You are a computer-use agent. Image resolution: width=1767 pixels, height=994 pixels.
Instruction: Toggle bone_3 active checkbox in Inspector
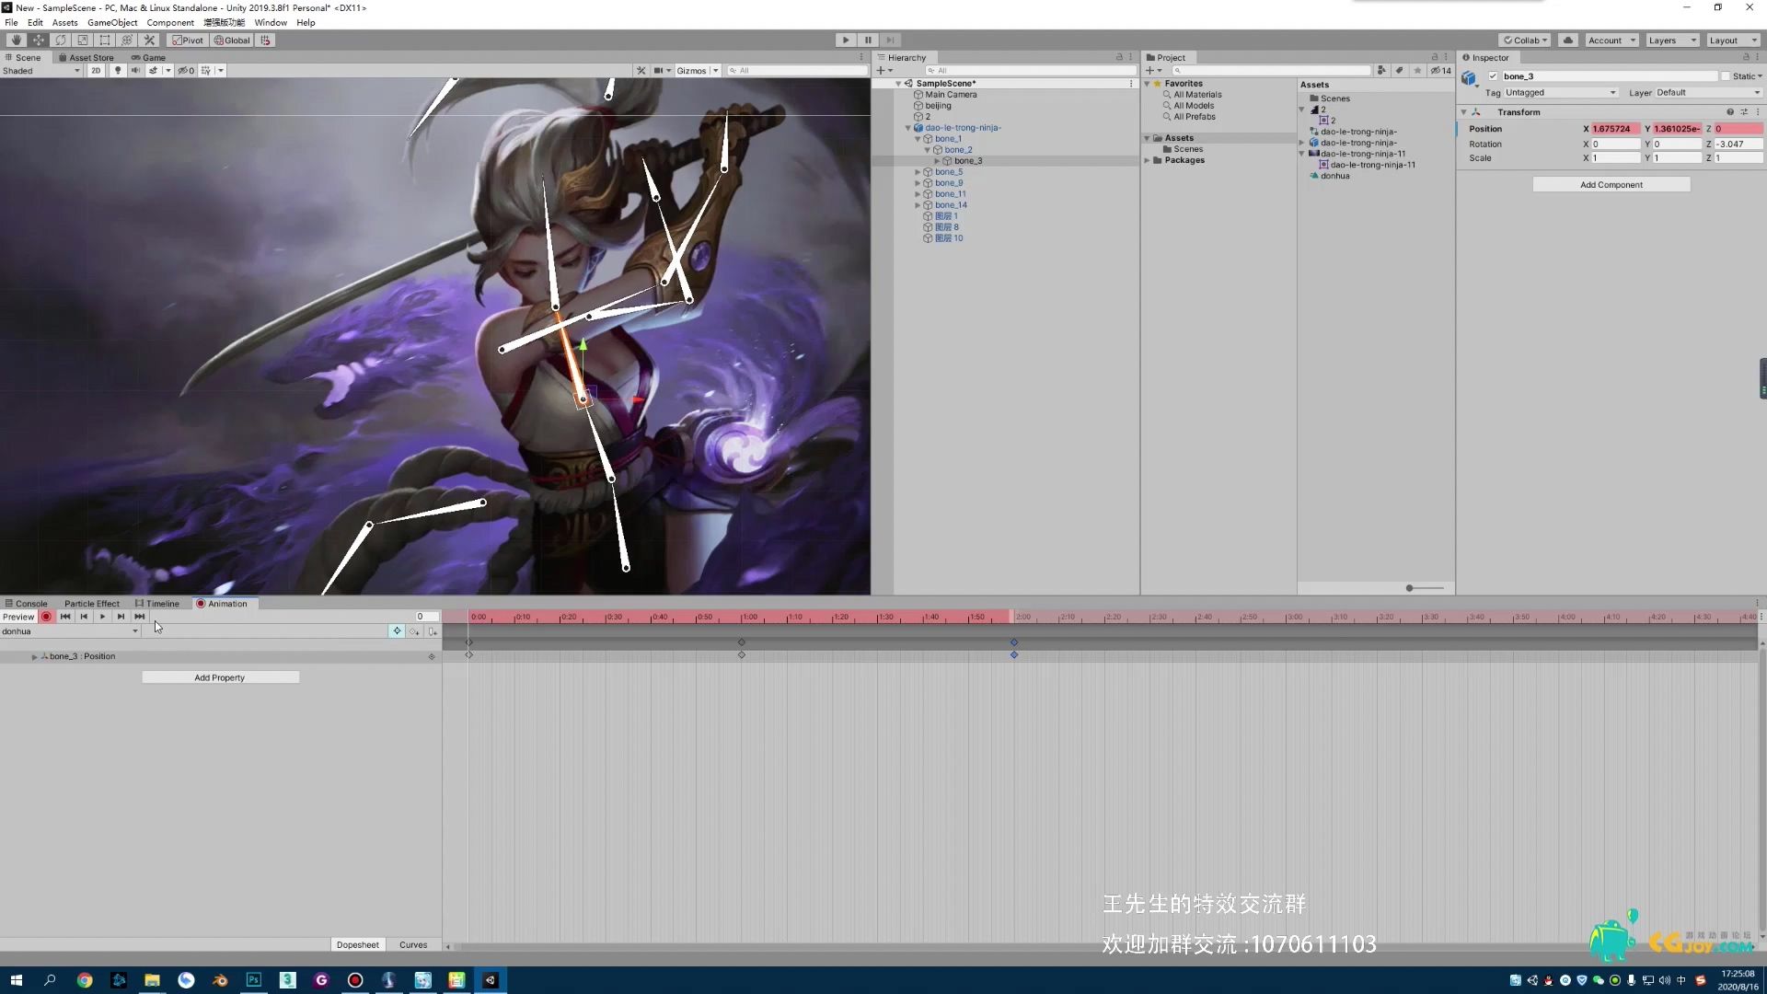click(1493, 76)
